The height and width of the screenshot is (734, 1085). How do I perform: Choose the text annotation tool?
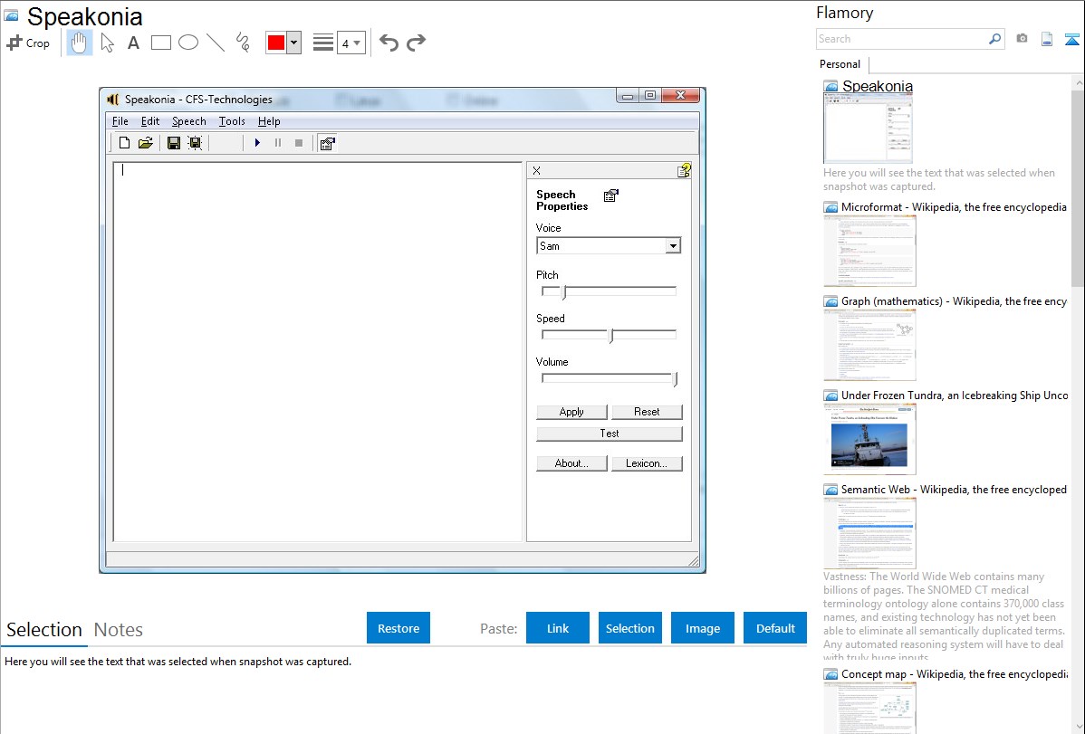tap(133, 43)
